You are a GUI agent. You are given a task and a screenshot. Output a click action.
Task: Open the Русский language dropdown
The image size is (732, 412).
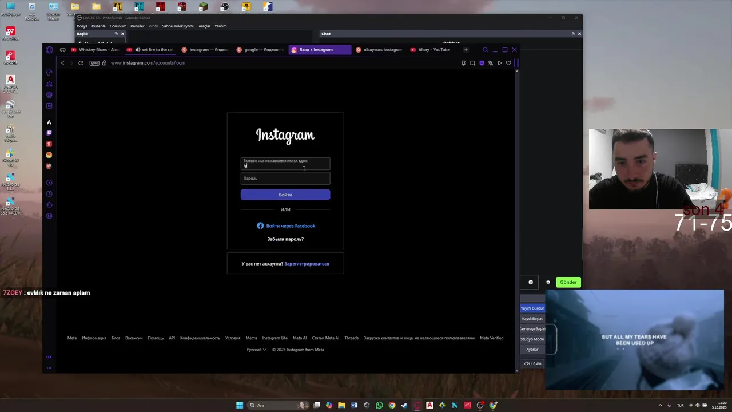point(257,350)
